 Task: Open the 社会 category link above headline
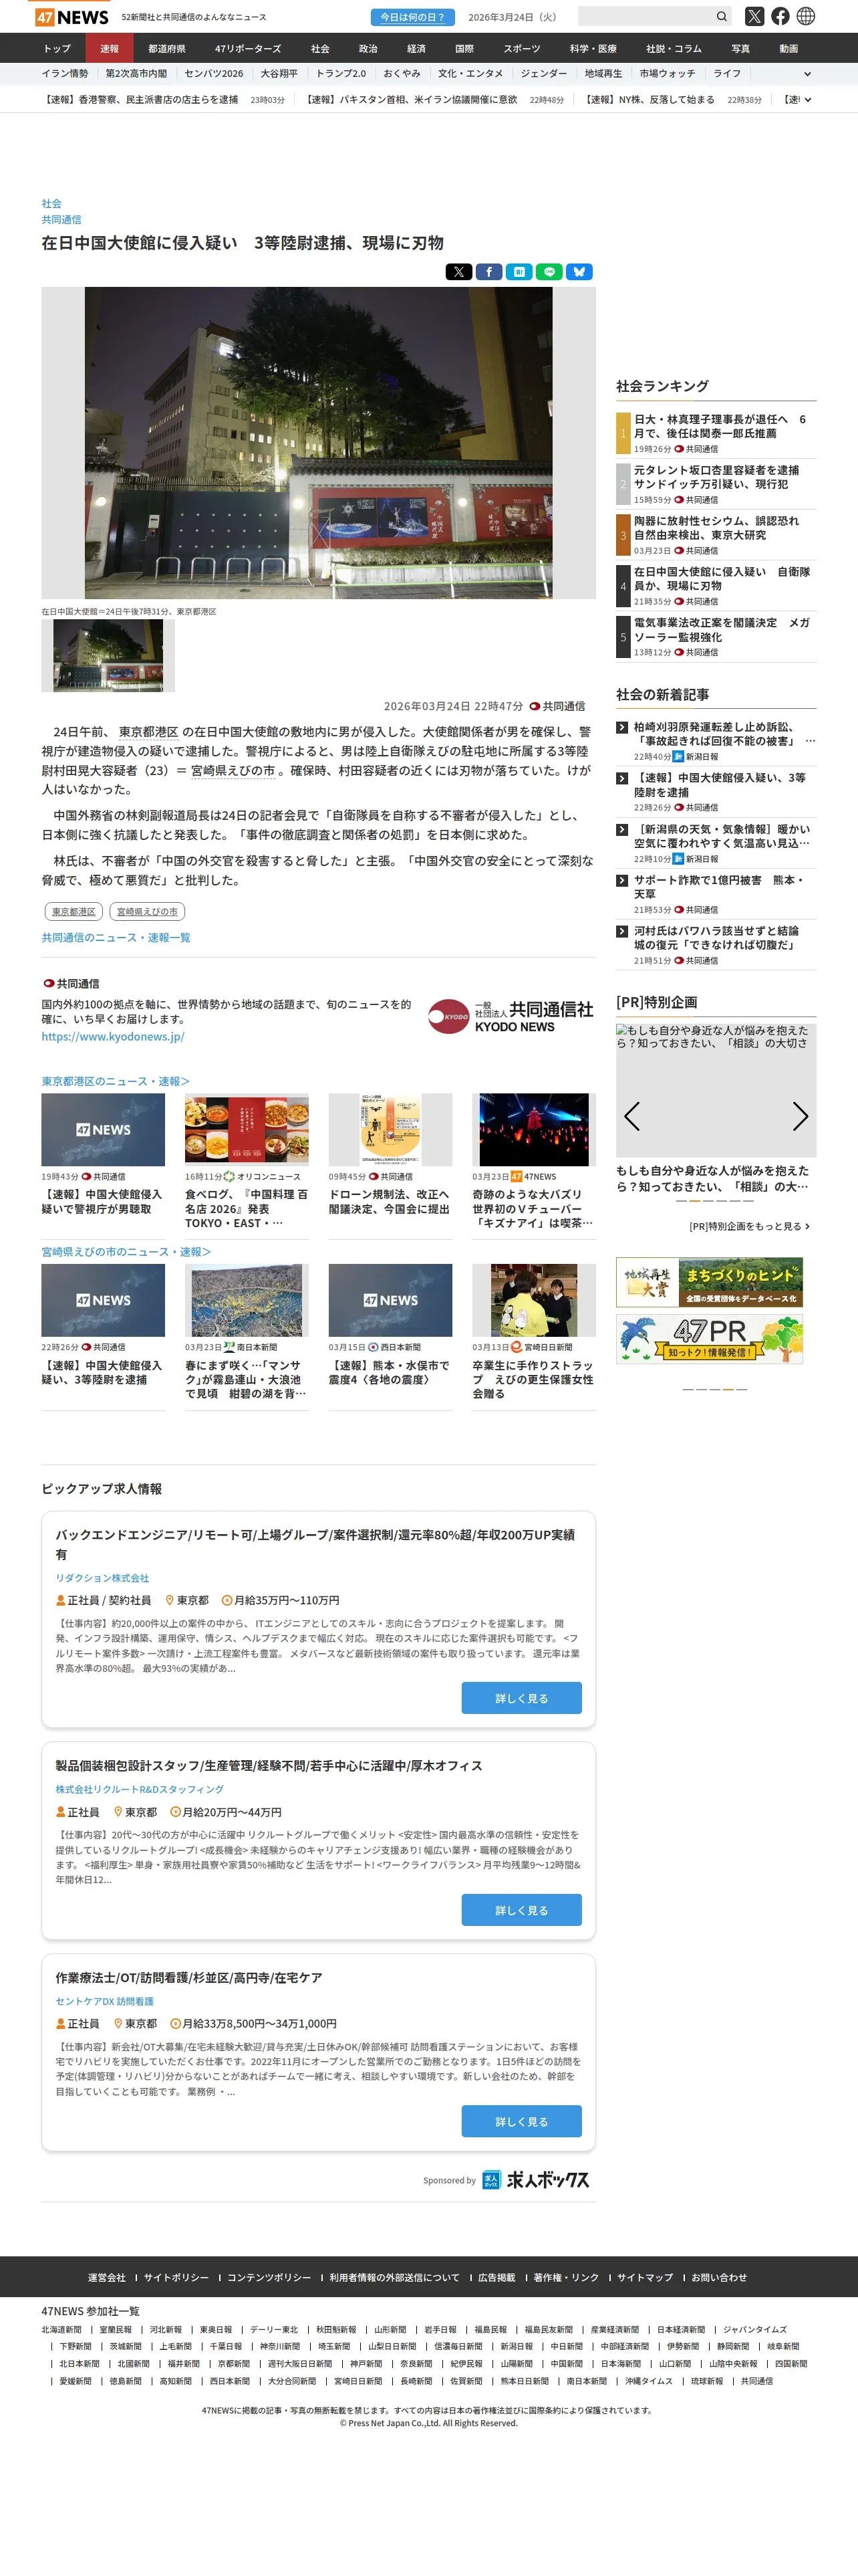(51, 203)
